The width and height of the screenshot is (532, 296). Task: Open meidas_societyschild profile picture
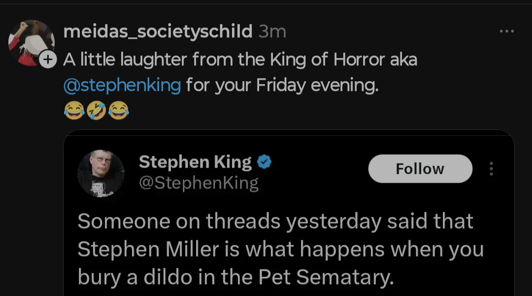[x=31, y=42]
